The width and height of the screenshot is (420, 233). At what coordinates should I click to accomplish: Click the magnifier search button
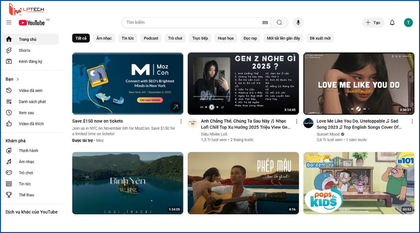[x=280, y=22]
